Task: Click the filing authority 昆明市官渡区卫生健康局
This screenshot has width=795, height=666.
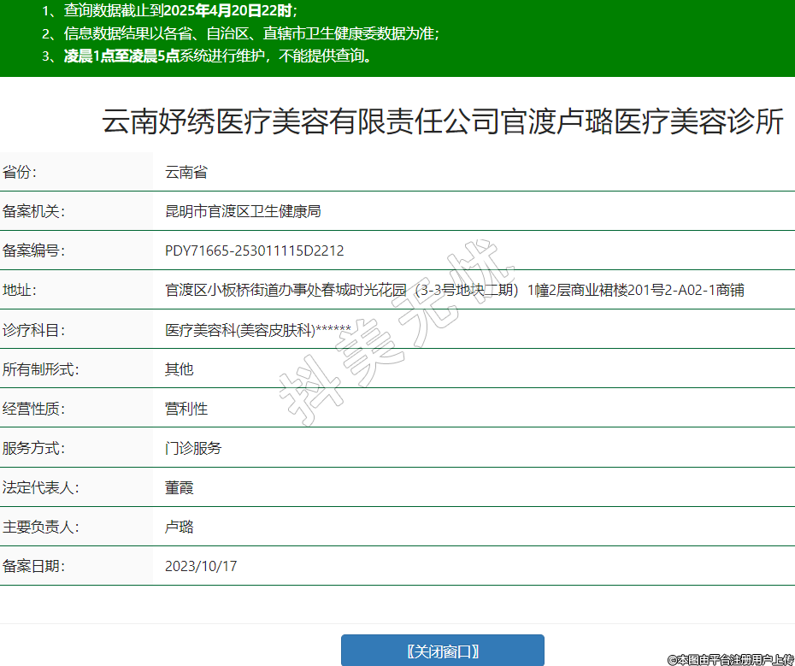Action: point(243,211)
